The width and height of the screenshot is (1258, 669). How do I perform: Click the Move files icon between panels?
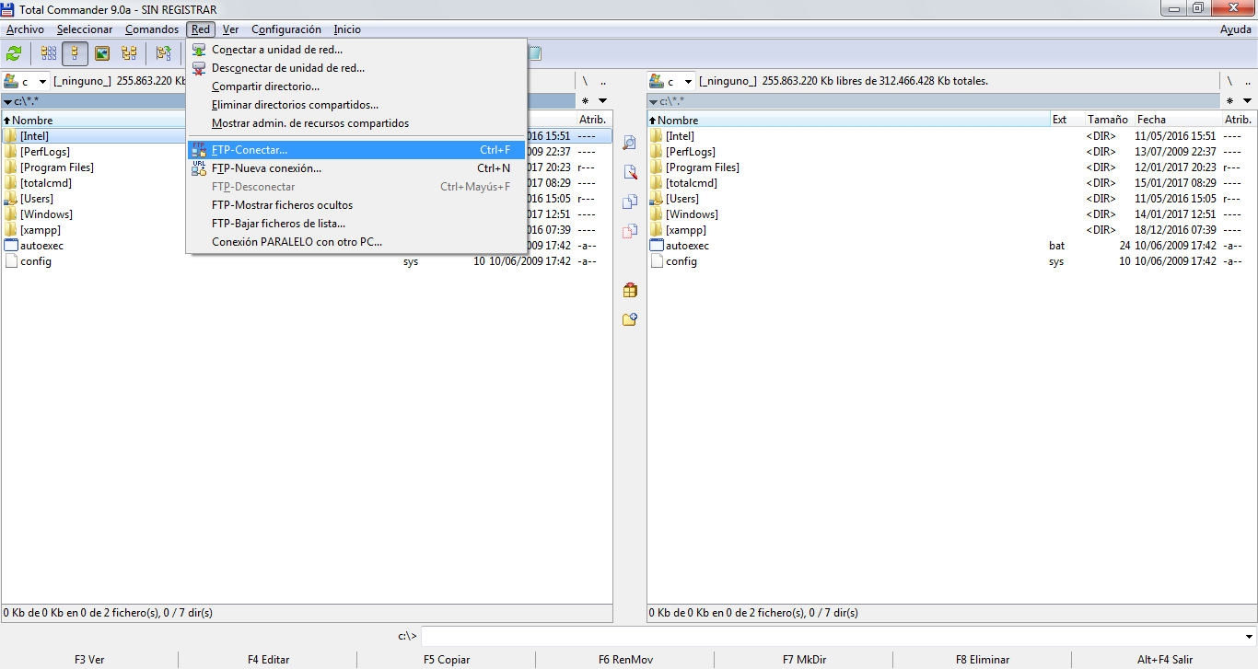coord(630,231)
